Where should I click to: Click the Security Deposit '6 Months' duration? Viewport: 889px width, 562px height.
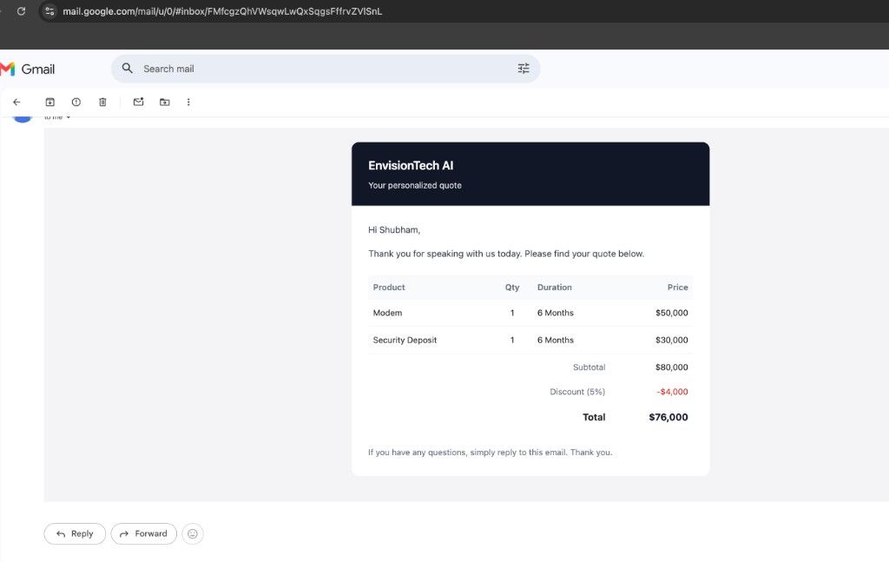click(555, 341)
